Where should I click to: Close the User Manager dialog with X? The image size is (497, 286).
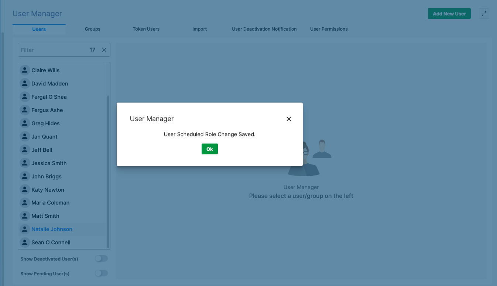[289, 119]
